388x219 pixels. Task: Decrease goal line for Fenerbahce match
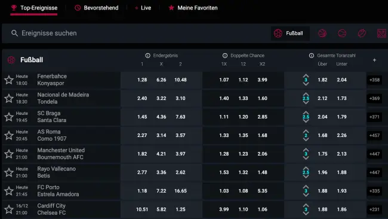(x=306, y=84)
